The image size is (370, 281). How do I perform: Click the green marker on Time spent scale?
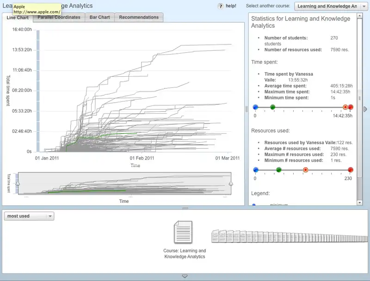(273, 107)
